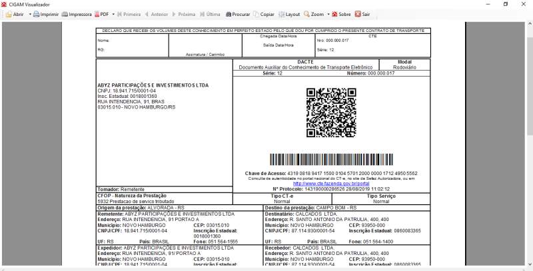Click 'Insc. Estadual: 0018001360' line
This screenshot has width=533, height=271.
(127, 96)
